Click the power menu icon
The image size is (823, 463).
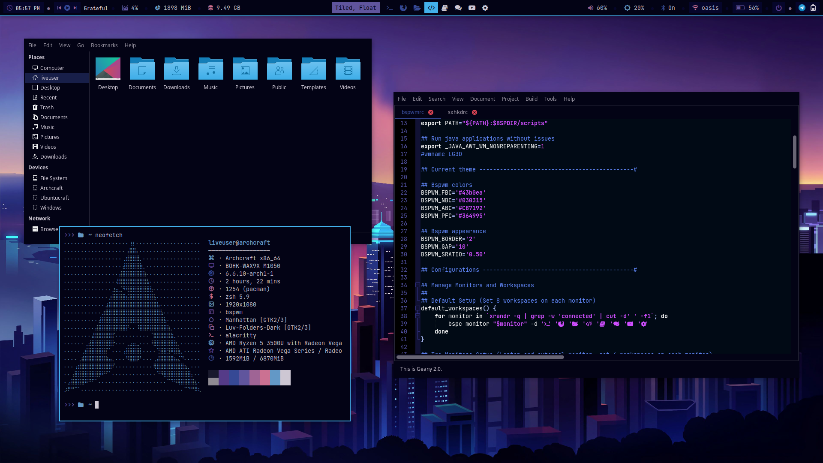tap(778, 8)
